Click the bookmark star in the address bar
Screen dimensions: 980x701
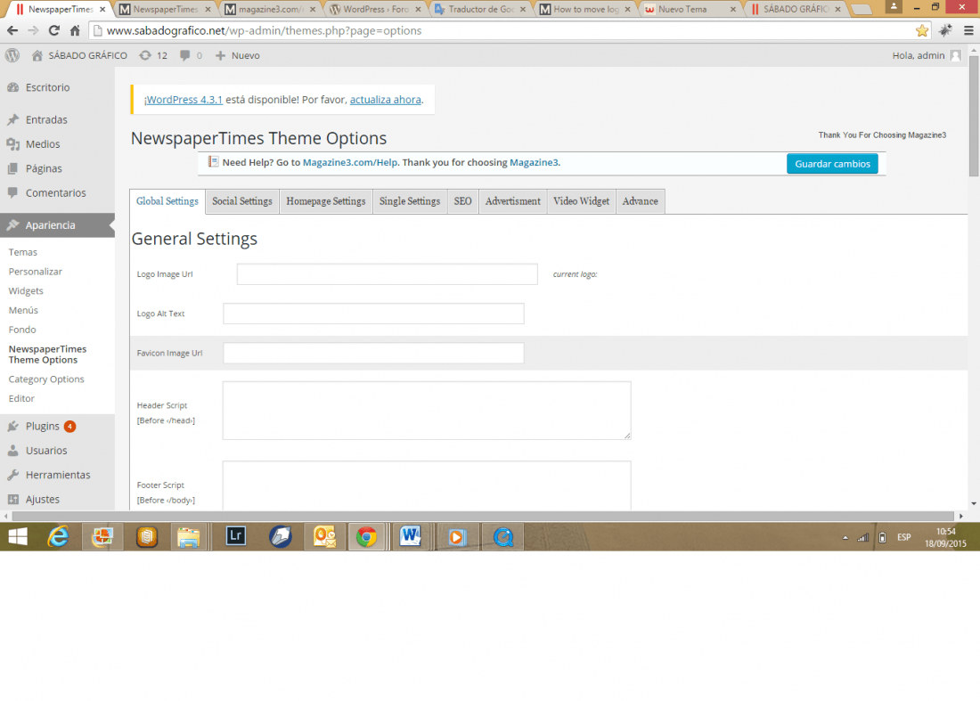click(x=921, y=30)
